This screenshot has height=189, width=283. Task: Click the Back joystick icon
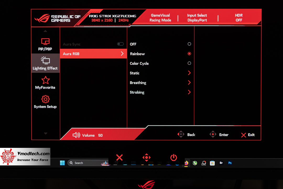181,134
